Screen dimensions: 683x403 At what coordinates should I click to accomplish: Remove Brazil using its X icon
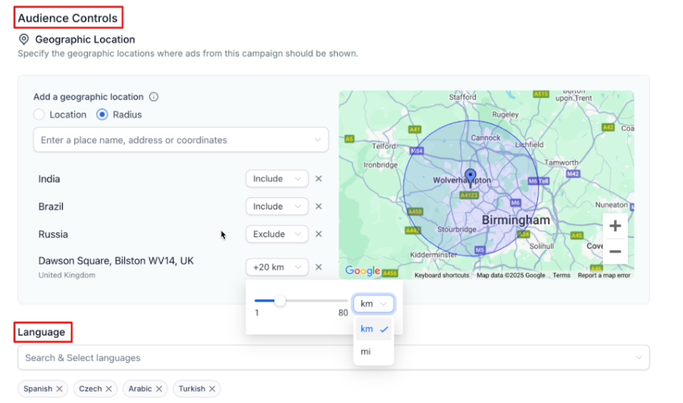pos(319,207)
